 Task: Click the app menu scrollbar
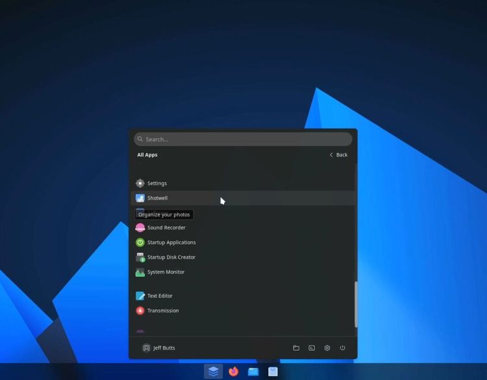355,303
